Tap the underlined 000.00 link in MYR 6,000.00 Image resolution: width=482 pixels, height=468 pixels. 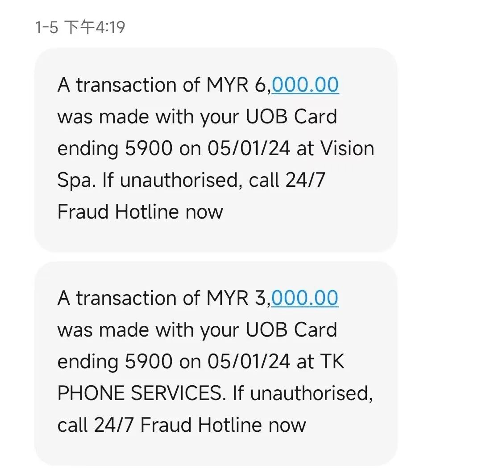pos(305,84)
